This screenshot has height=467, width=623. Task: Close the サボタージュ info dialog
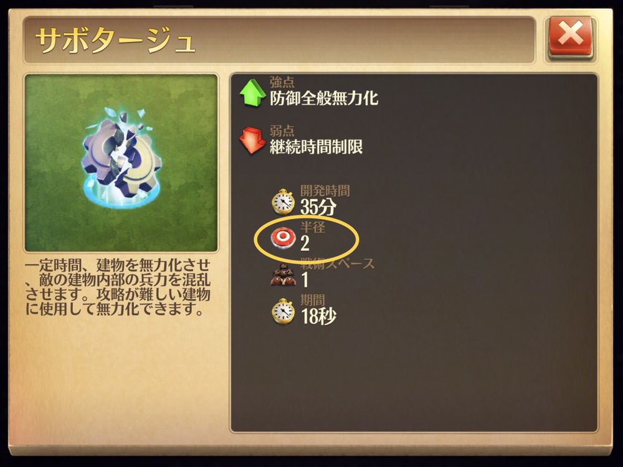(571, 37)
